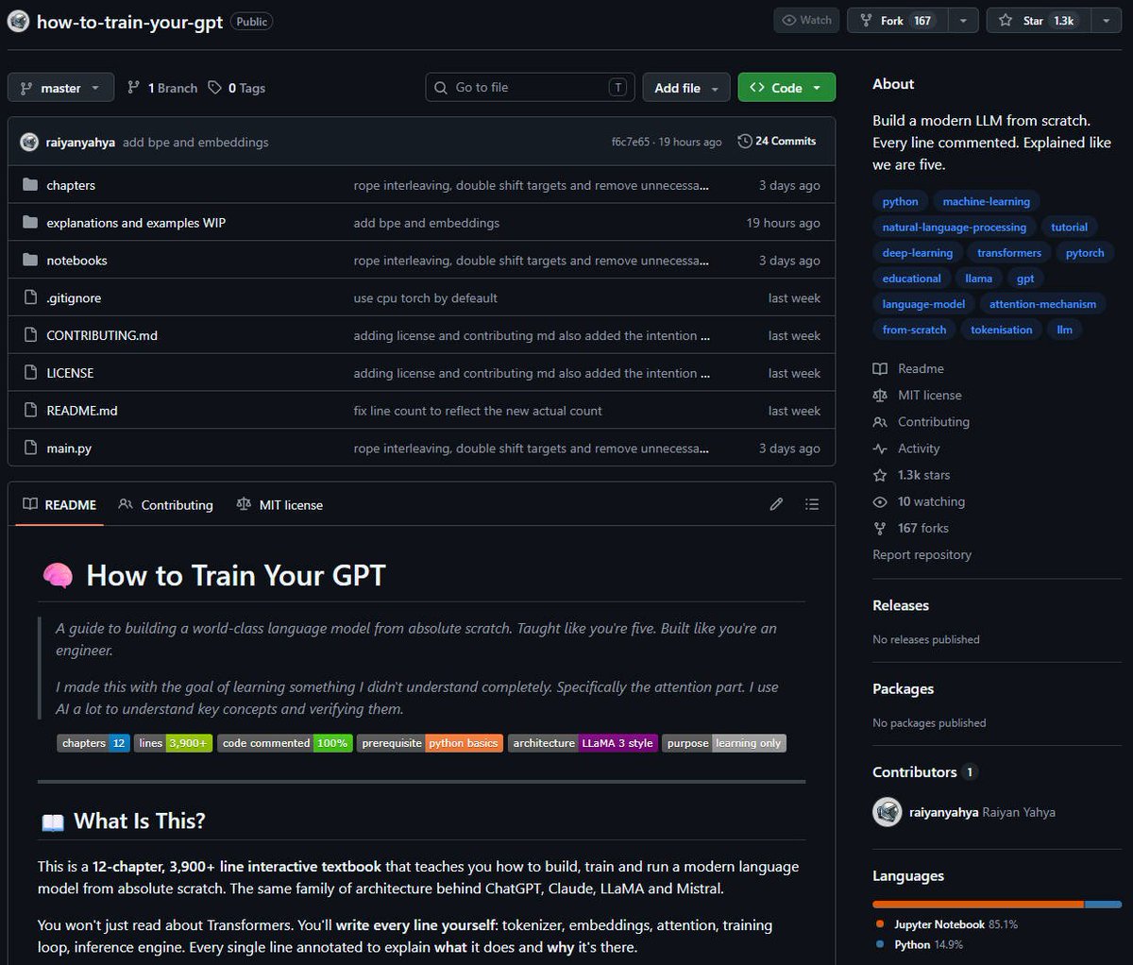The width and height of the screenshot is (1133, 965).
Task: Click the people icon beside Contributing in About
Action: click(x=880, y=422)
